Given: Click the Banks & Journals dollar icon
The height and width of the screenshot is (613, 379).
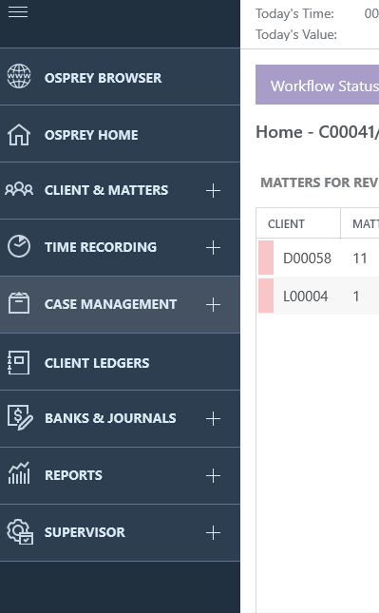Looking at the screenshot, I should tap(20, 417).
